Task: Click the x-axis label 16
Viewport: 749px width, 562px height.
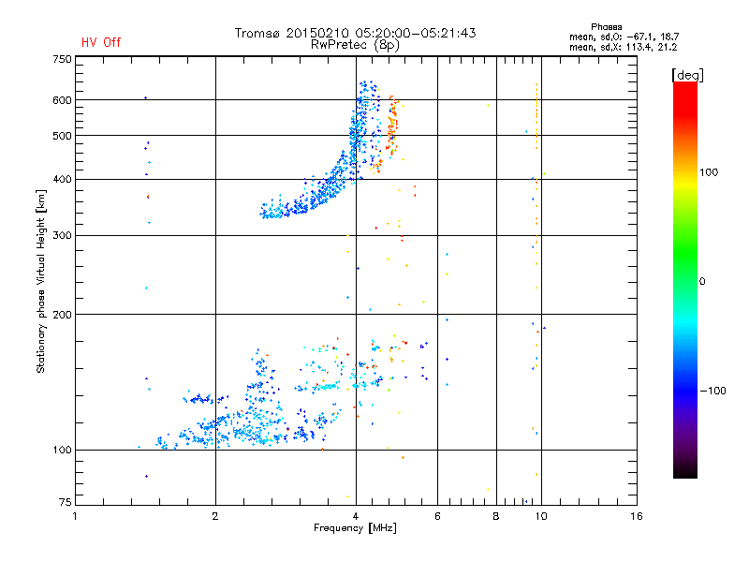Action: pos(637,516)
